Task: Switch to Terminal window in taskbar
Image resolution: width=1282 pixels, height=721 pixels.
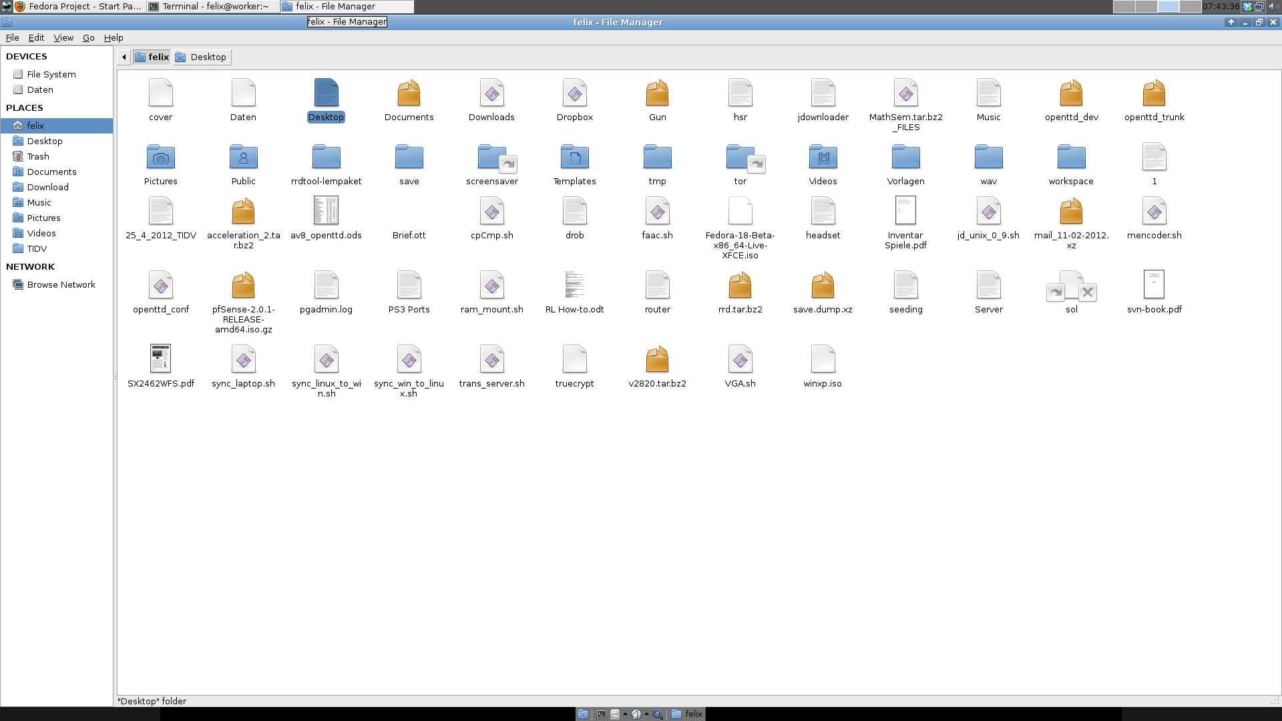Action: point(212,7)
